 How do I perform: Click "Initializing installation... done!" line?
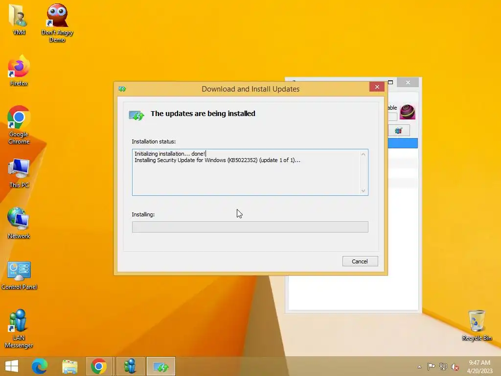click(170, 154)
